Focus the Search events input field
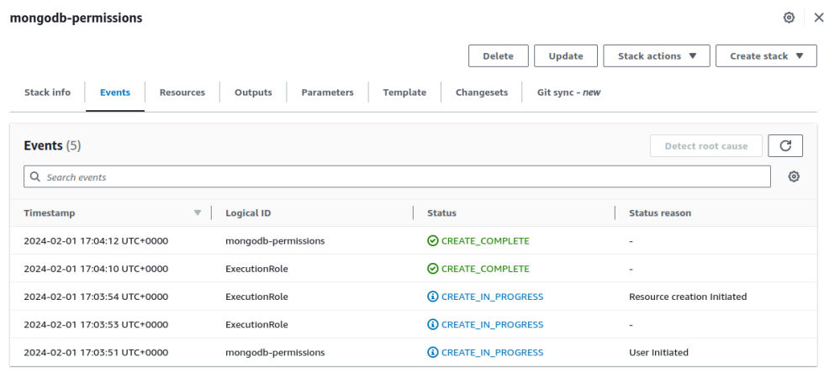This screenshot has width=824, height=378. 397,177
